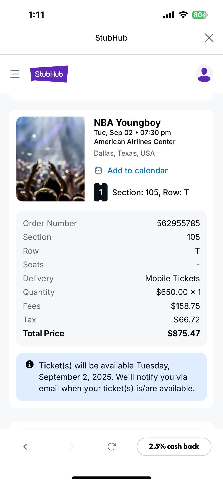Tap the ticket quantity badge icon
The width and height of the screenshot is (223, 484).
pyautogui.click(x=101, y=192)
